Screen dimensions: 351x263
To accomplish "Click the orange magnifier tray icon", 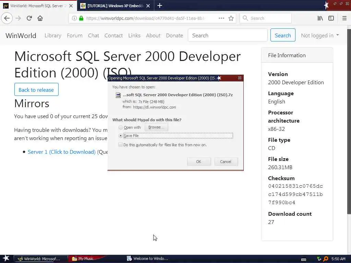I will 326,259.
